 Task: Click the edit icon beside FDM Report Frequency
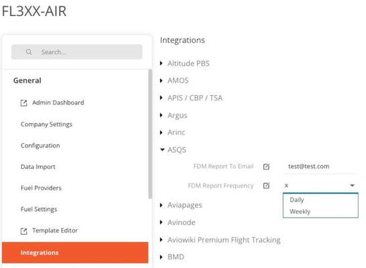266,186
